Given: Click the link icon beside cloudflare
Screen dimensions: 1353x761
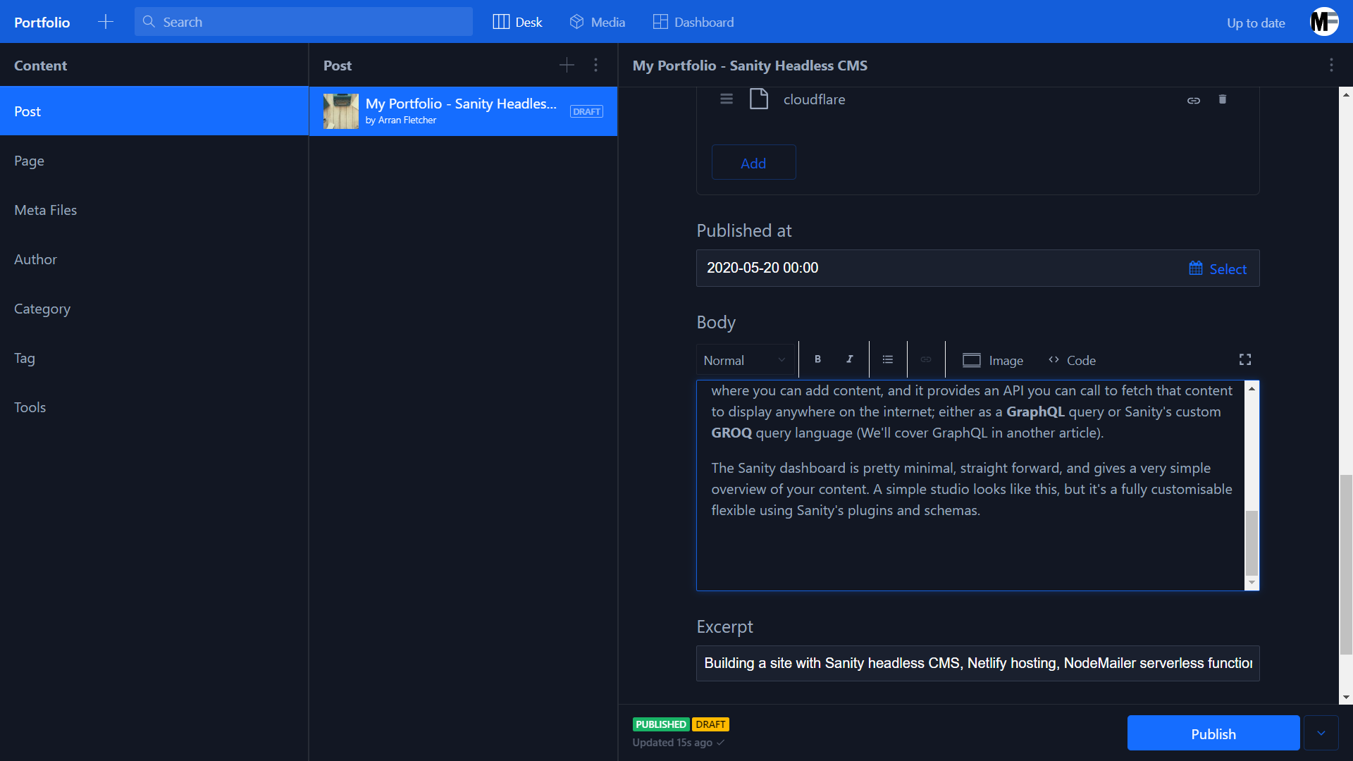Looking at the screenshot, I should (1194, 100).
